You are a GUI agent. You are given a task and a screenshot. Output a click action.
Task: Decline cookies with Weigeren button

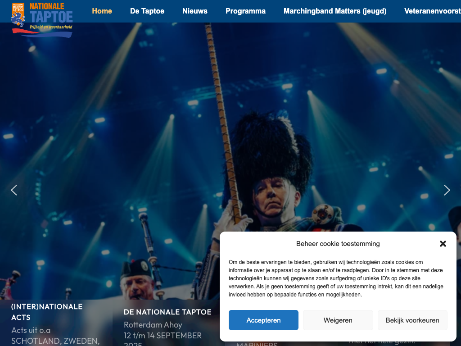click(338, 320)
